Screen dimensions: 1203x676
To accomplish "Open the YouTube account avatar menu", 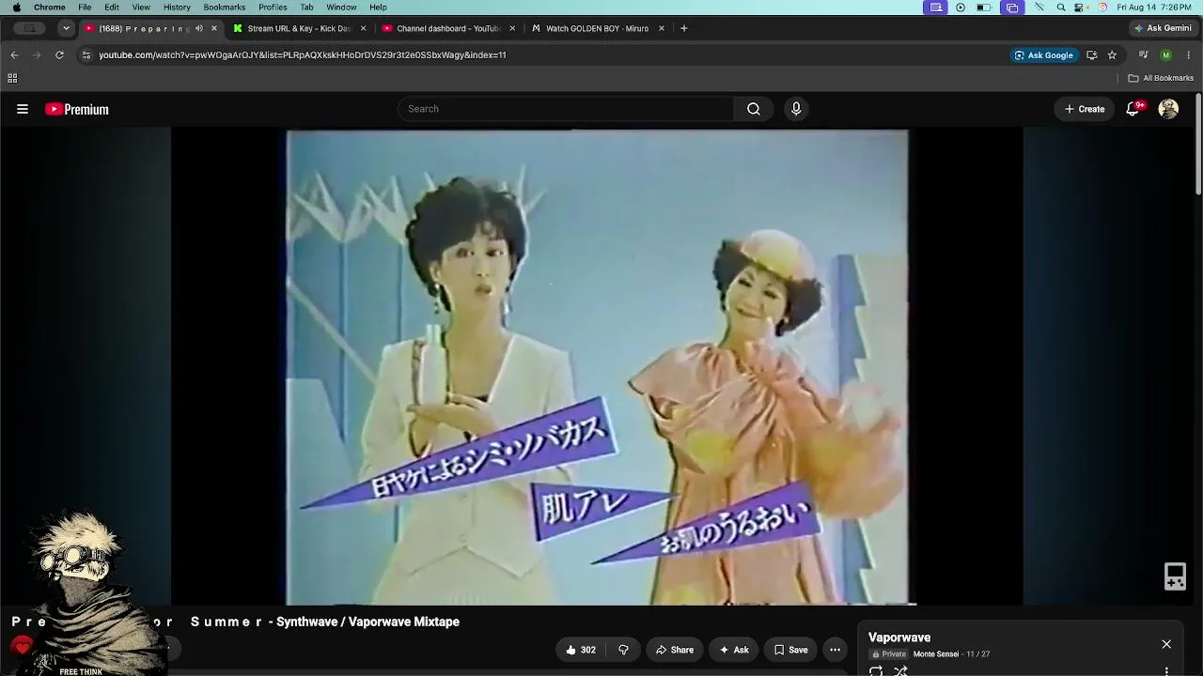I will coord(1168,109).
